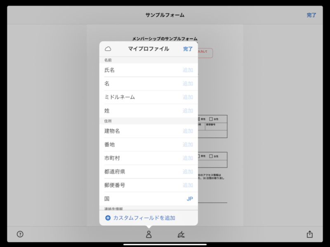330x247 pixels.
Task: Tap 追加 in the 都道府県 row
Action: tap(188, 172)
